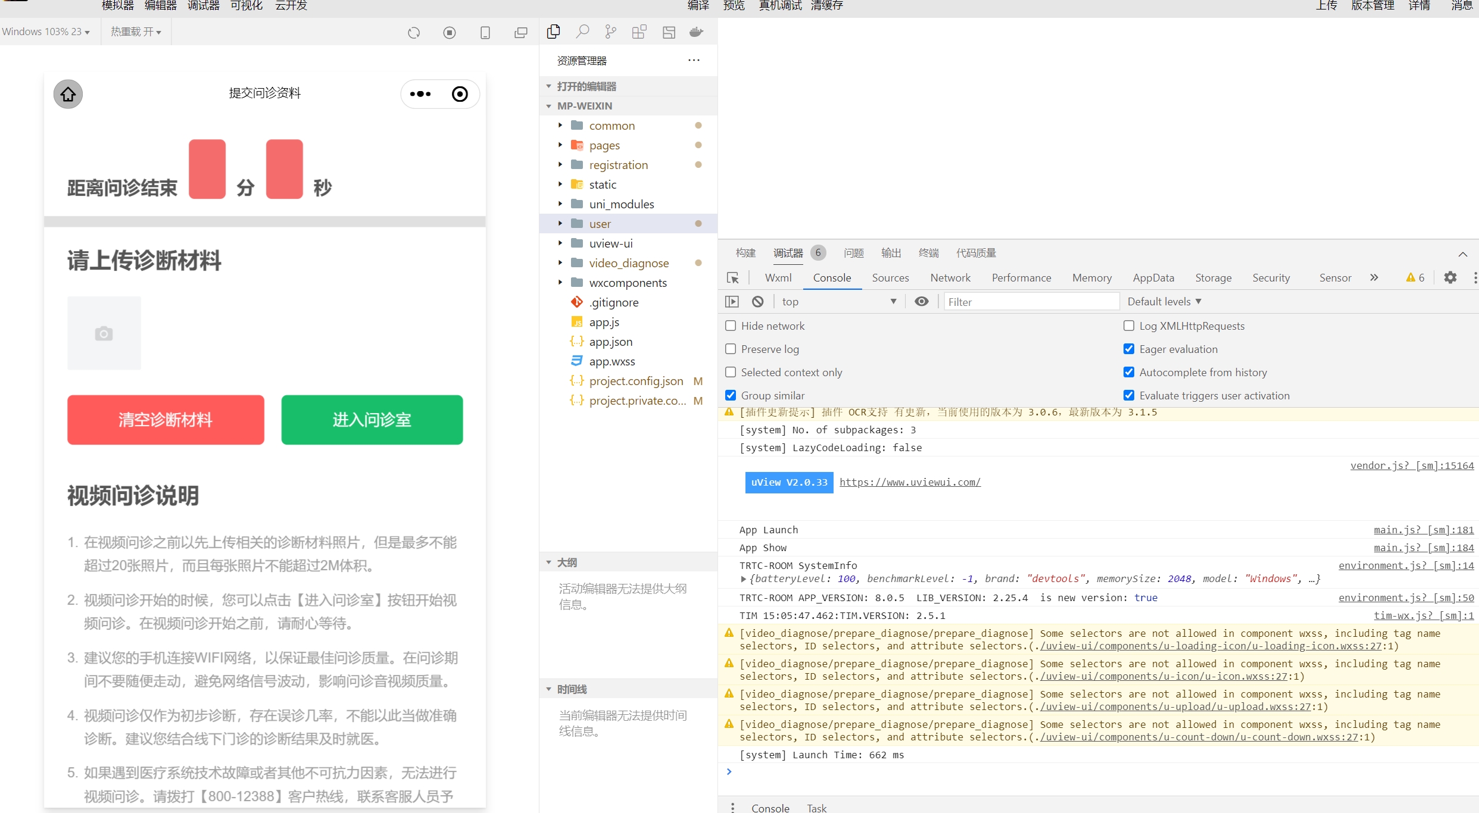The image size is (1479, 813).
Task: Click the camera upload thumbnail box
Action: click(x=104, y=333)
